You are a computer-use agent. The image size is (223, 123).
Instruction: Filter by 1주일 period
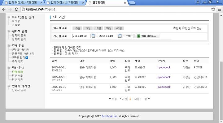pyautogui.click(x=77, y=28)
